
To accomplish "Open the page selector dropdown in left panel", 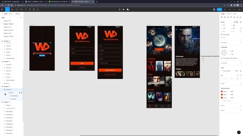I will (18, 14).
